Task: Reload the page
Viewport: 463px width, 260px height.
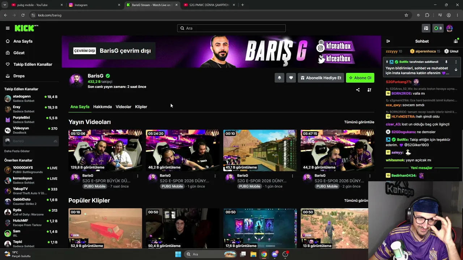Action: click(x=23, y=15)
